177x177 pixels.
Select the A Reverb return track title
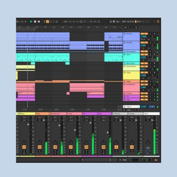(120, 114)
